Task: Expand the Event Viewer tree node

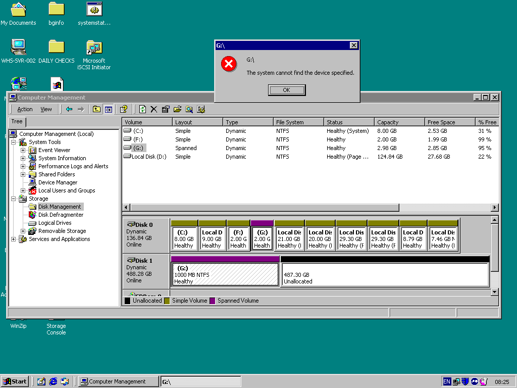Action: tap(23, 150)
